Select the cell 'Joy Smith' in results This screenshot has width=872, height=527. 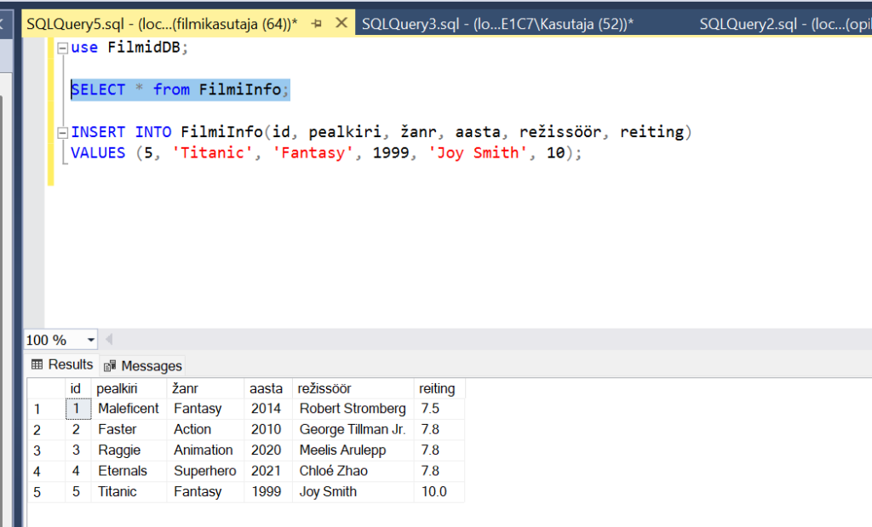(353, 492)
